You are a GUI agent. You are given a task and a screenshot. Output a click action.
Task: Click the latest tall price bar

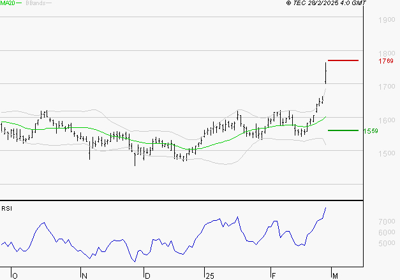326,73
